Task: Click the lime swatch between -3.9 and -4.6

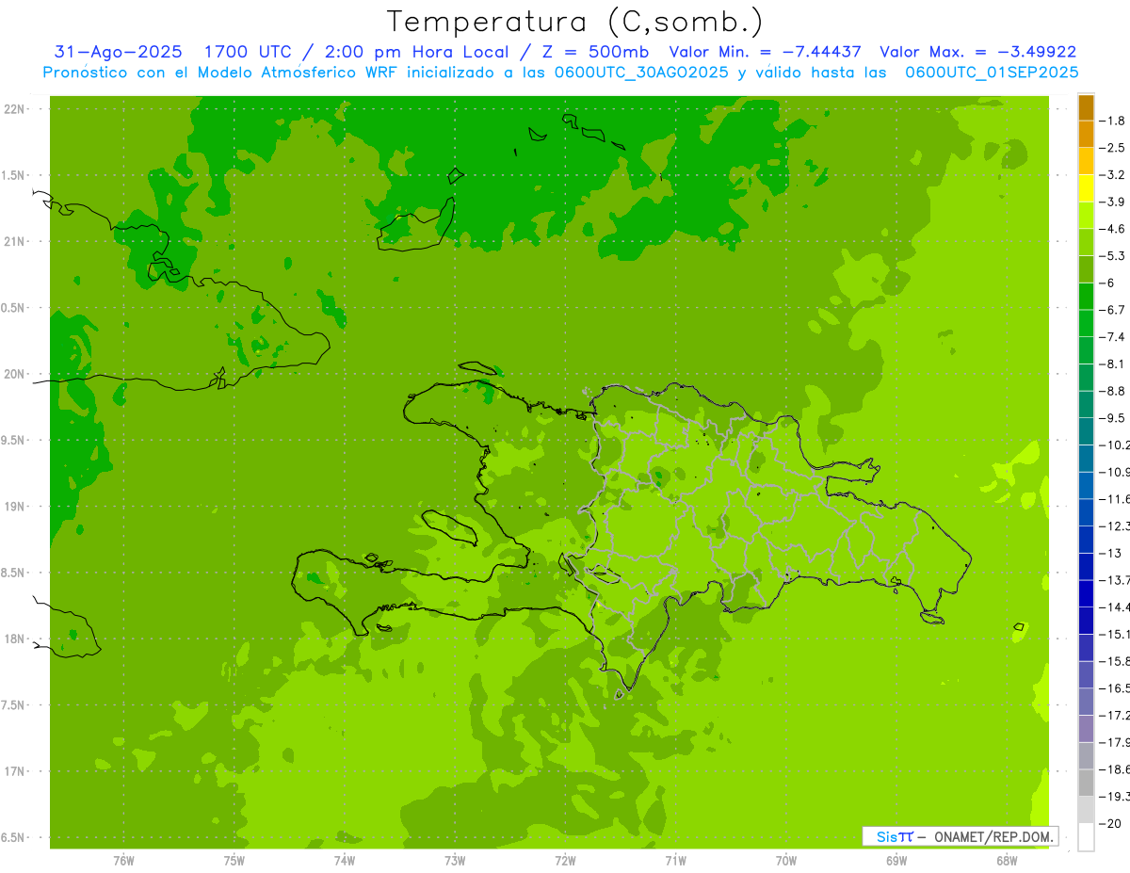Action: (x=1086, y=216)
